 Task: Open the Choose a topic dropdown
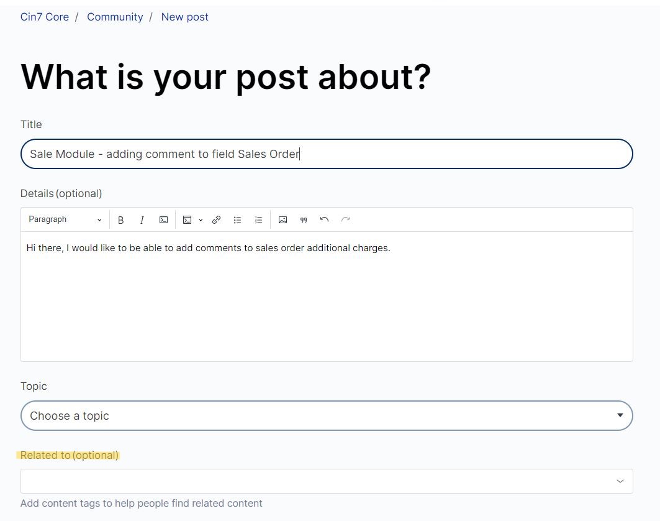click(327, 416)
